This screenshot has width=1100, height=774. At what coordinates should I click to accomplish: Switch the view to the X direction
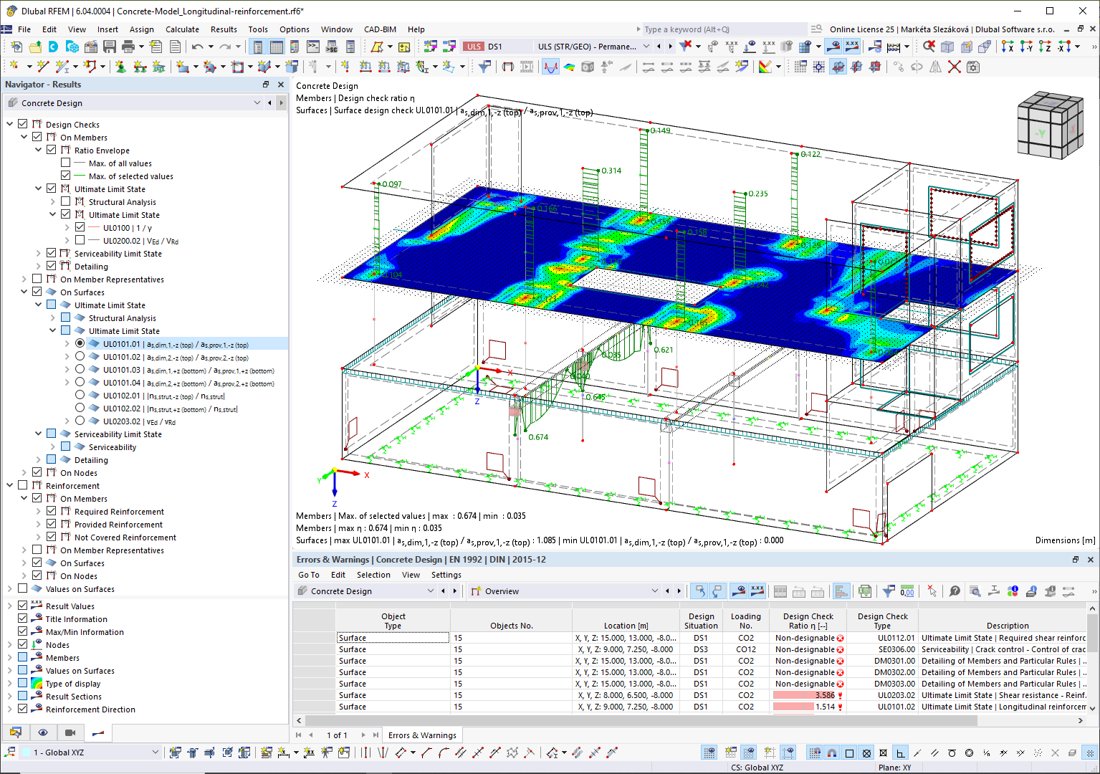click(x=1008, y=47)
